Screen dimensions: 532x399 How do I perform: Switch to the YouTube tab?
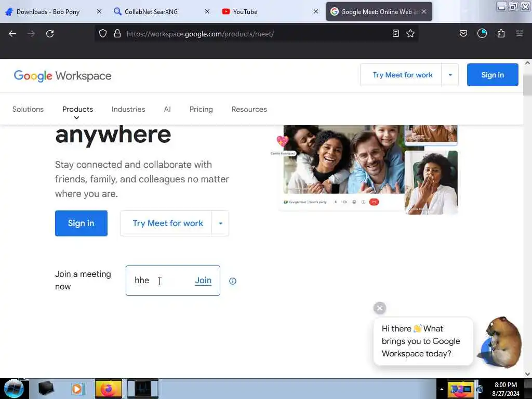[245, 11]
